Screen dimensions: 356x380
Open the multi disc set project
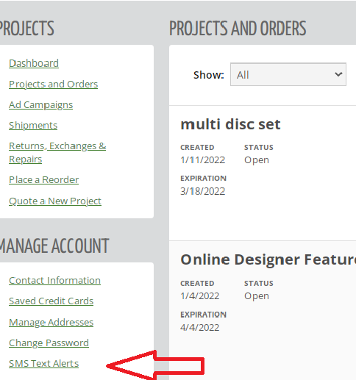pyautogui.click(x=230, y=124)
